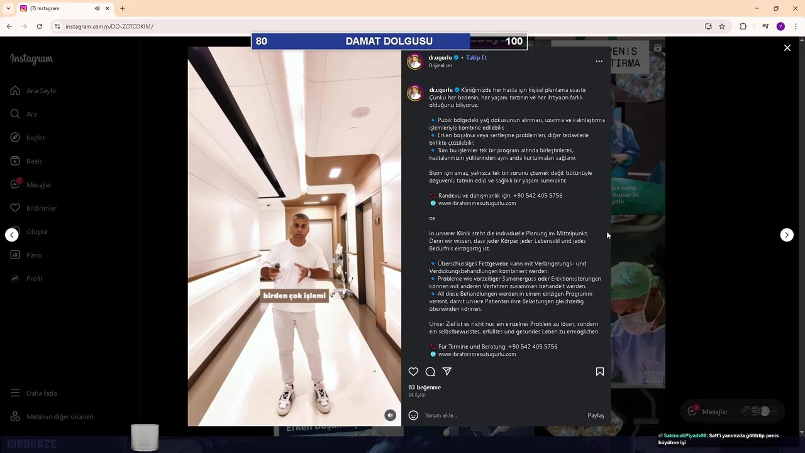Screen dimensions: 805x453
Task: Close the Instagram browser tab
Action: pyautogui.click(x=107, y=8)
